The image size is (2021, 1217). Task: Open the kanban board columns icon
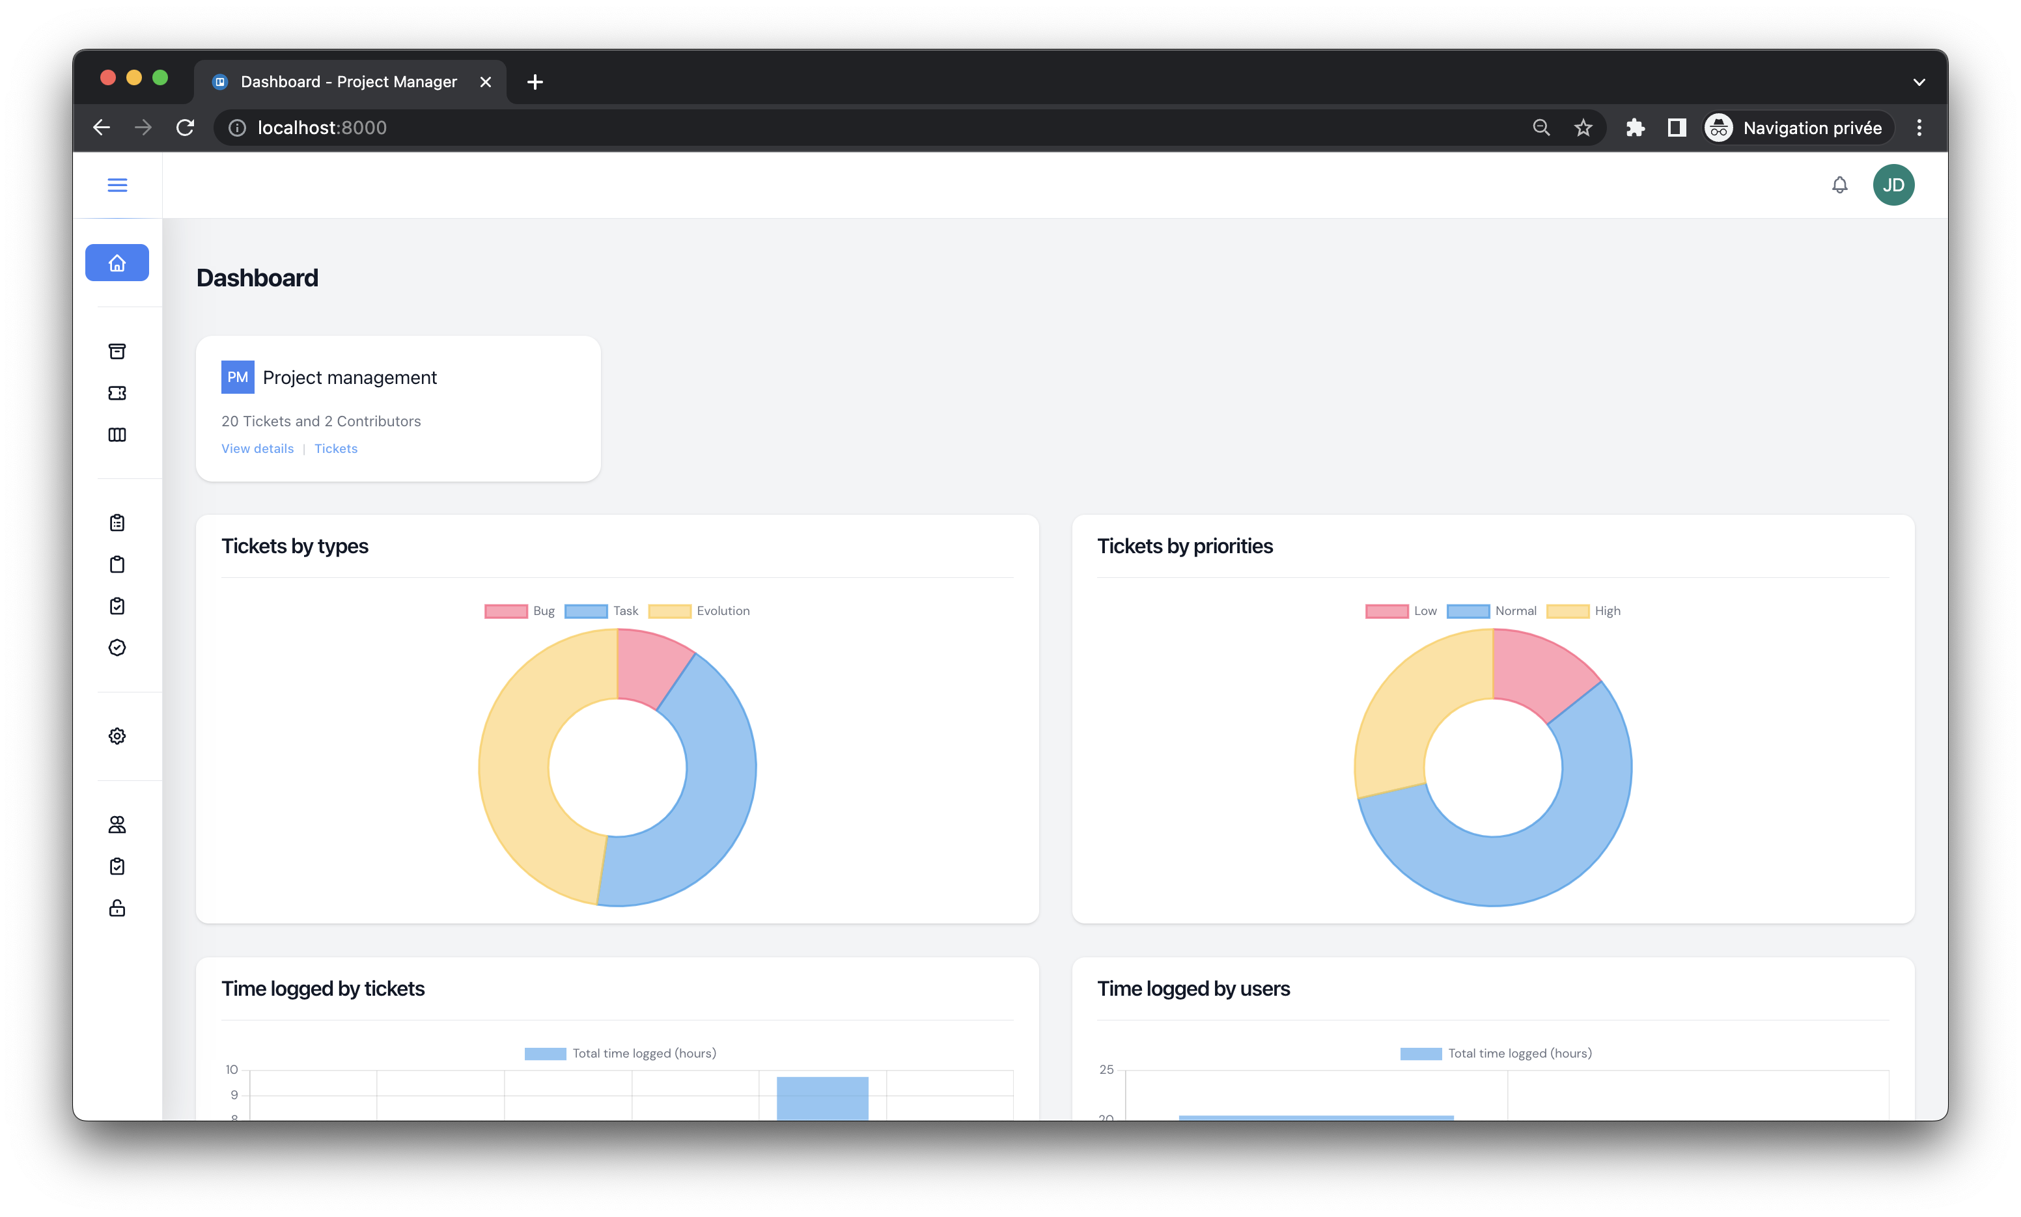tap(117, 435)
